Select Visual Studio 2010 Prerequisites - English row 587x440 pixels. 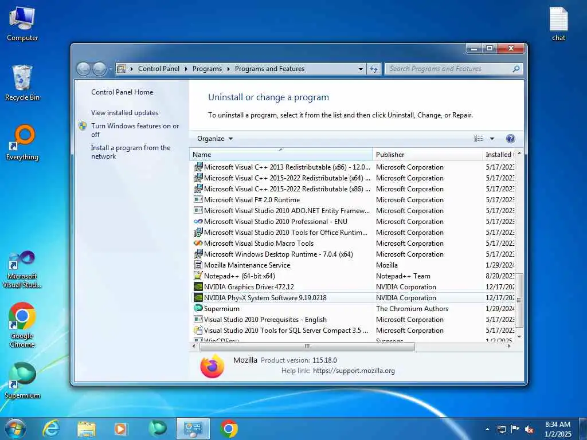[353, 320]
